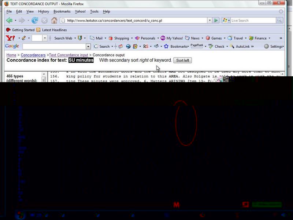Open the Bookmarks menu
293x220 pixels.
pyautogui.click(x=62, y=11)
